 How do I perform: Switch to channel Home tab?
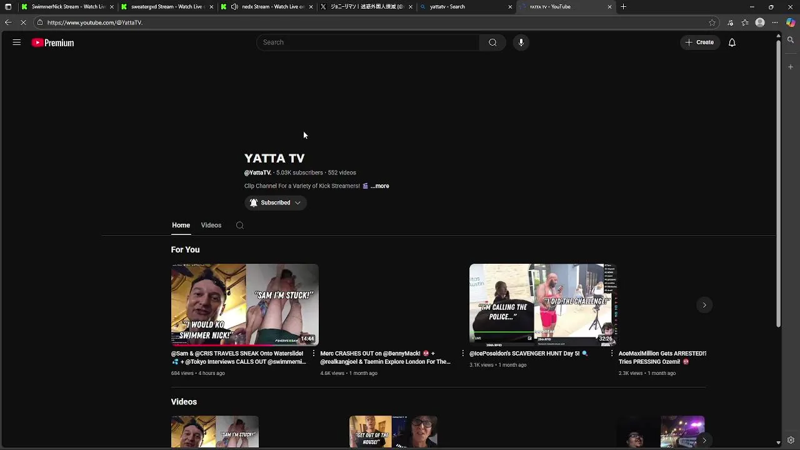click(181, 225)
